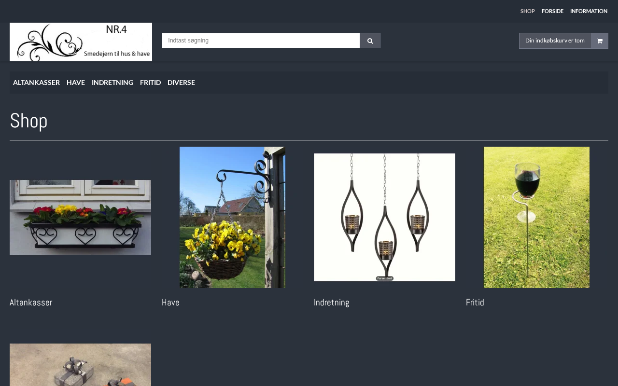Open the hanging flower basket thumbnail

232,217
